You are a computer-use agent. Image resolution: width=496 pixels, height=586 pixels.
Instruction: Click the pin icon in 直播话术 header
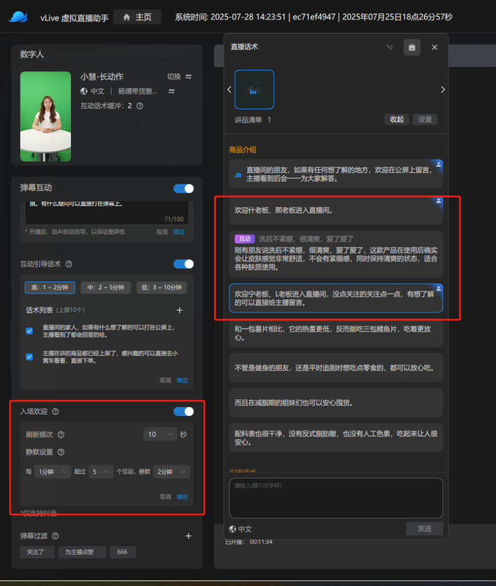(x=390, y=47)
